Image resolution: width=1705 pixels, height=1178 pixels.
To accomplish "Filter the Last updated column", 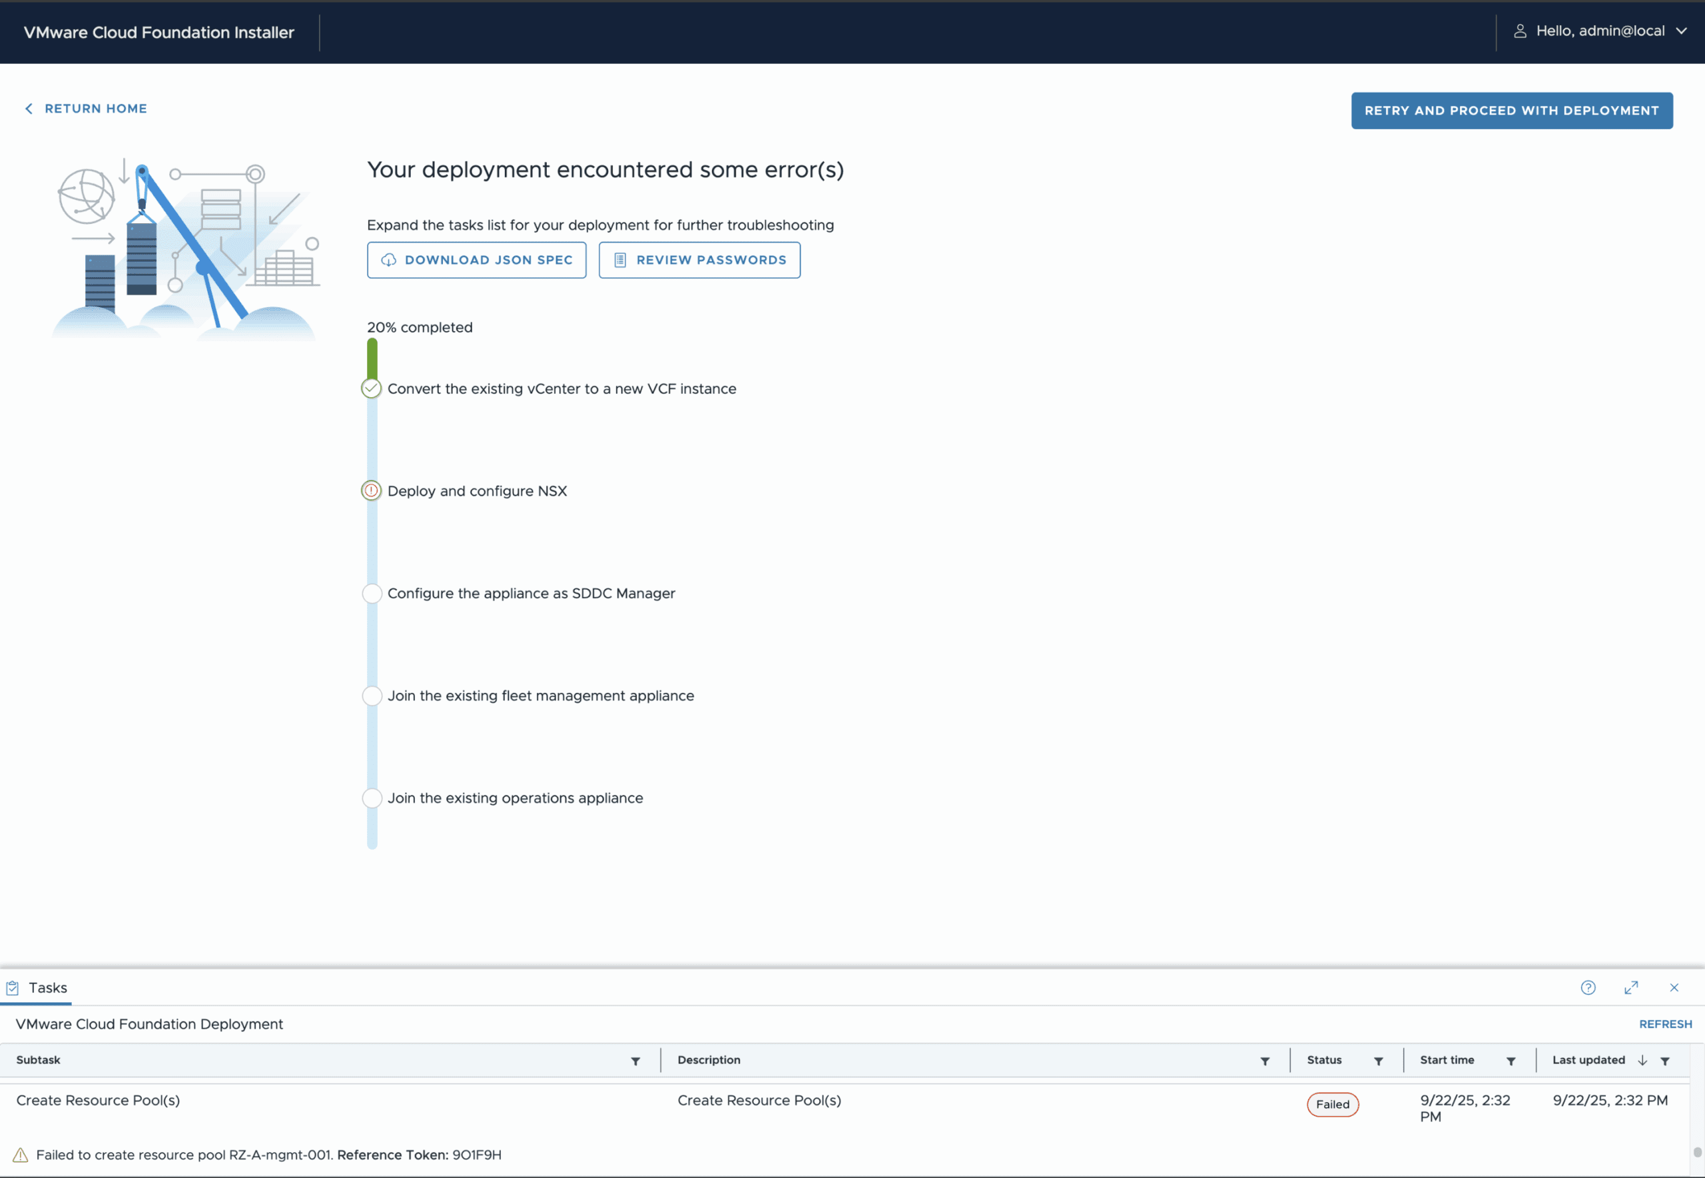I will pyautogui.click(x=1664, y=1061).
